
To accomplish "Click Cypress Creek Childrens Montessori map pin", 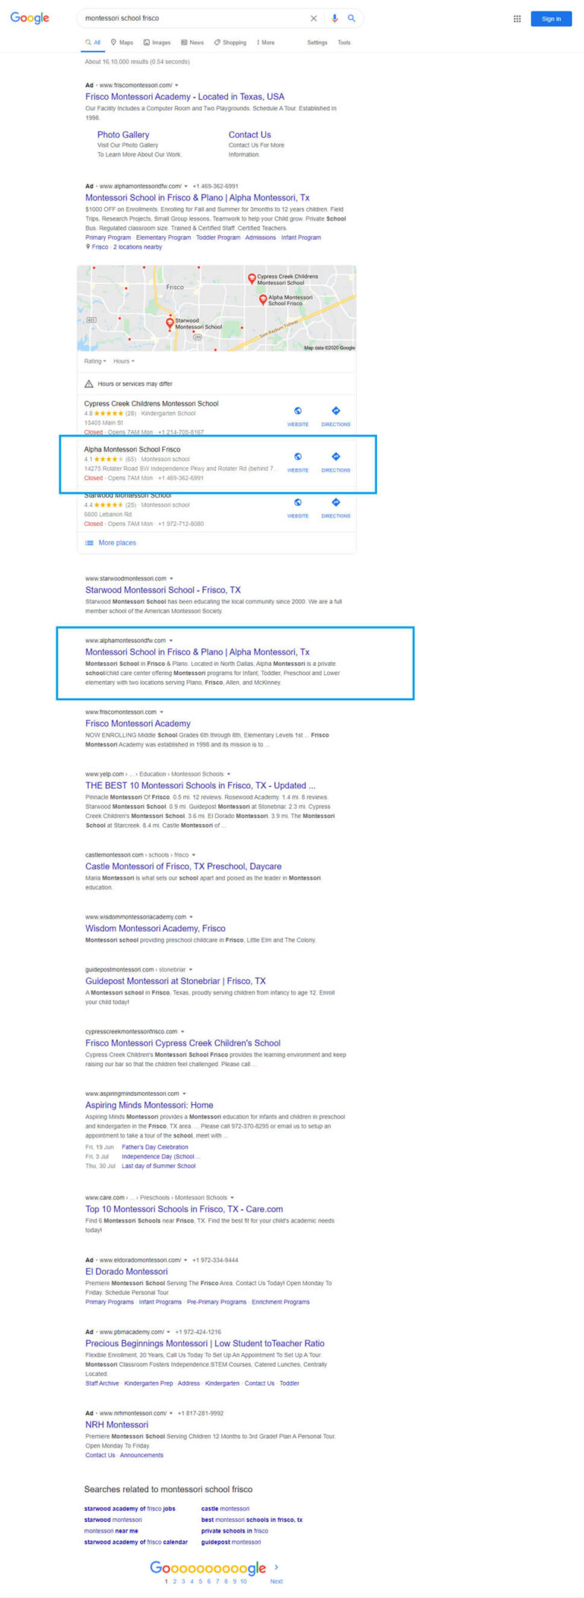I will [252, 279].
